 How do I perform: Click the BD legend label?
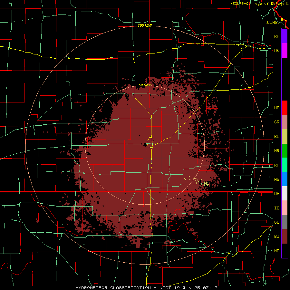click(x=276, y=137)
